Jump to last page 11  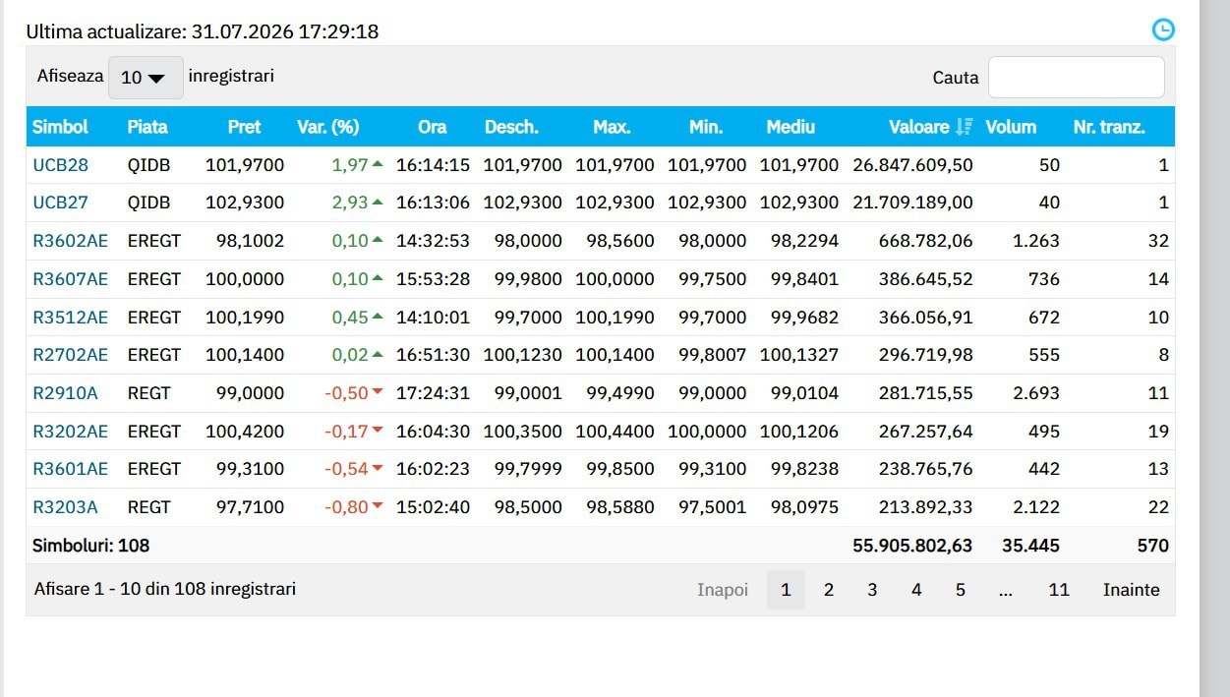point(1059,590)
